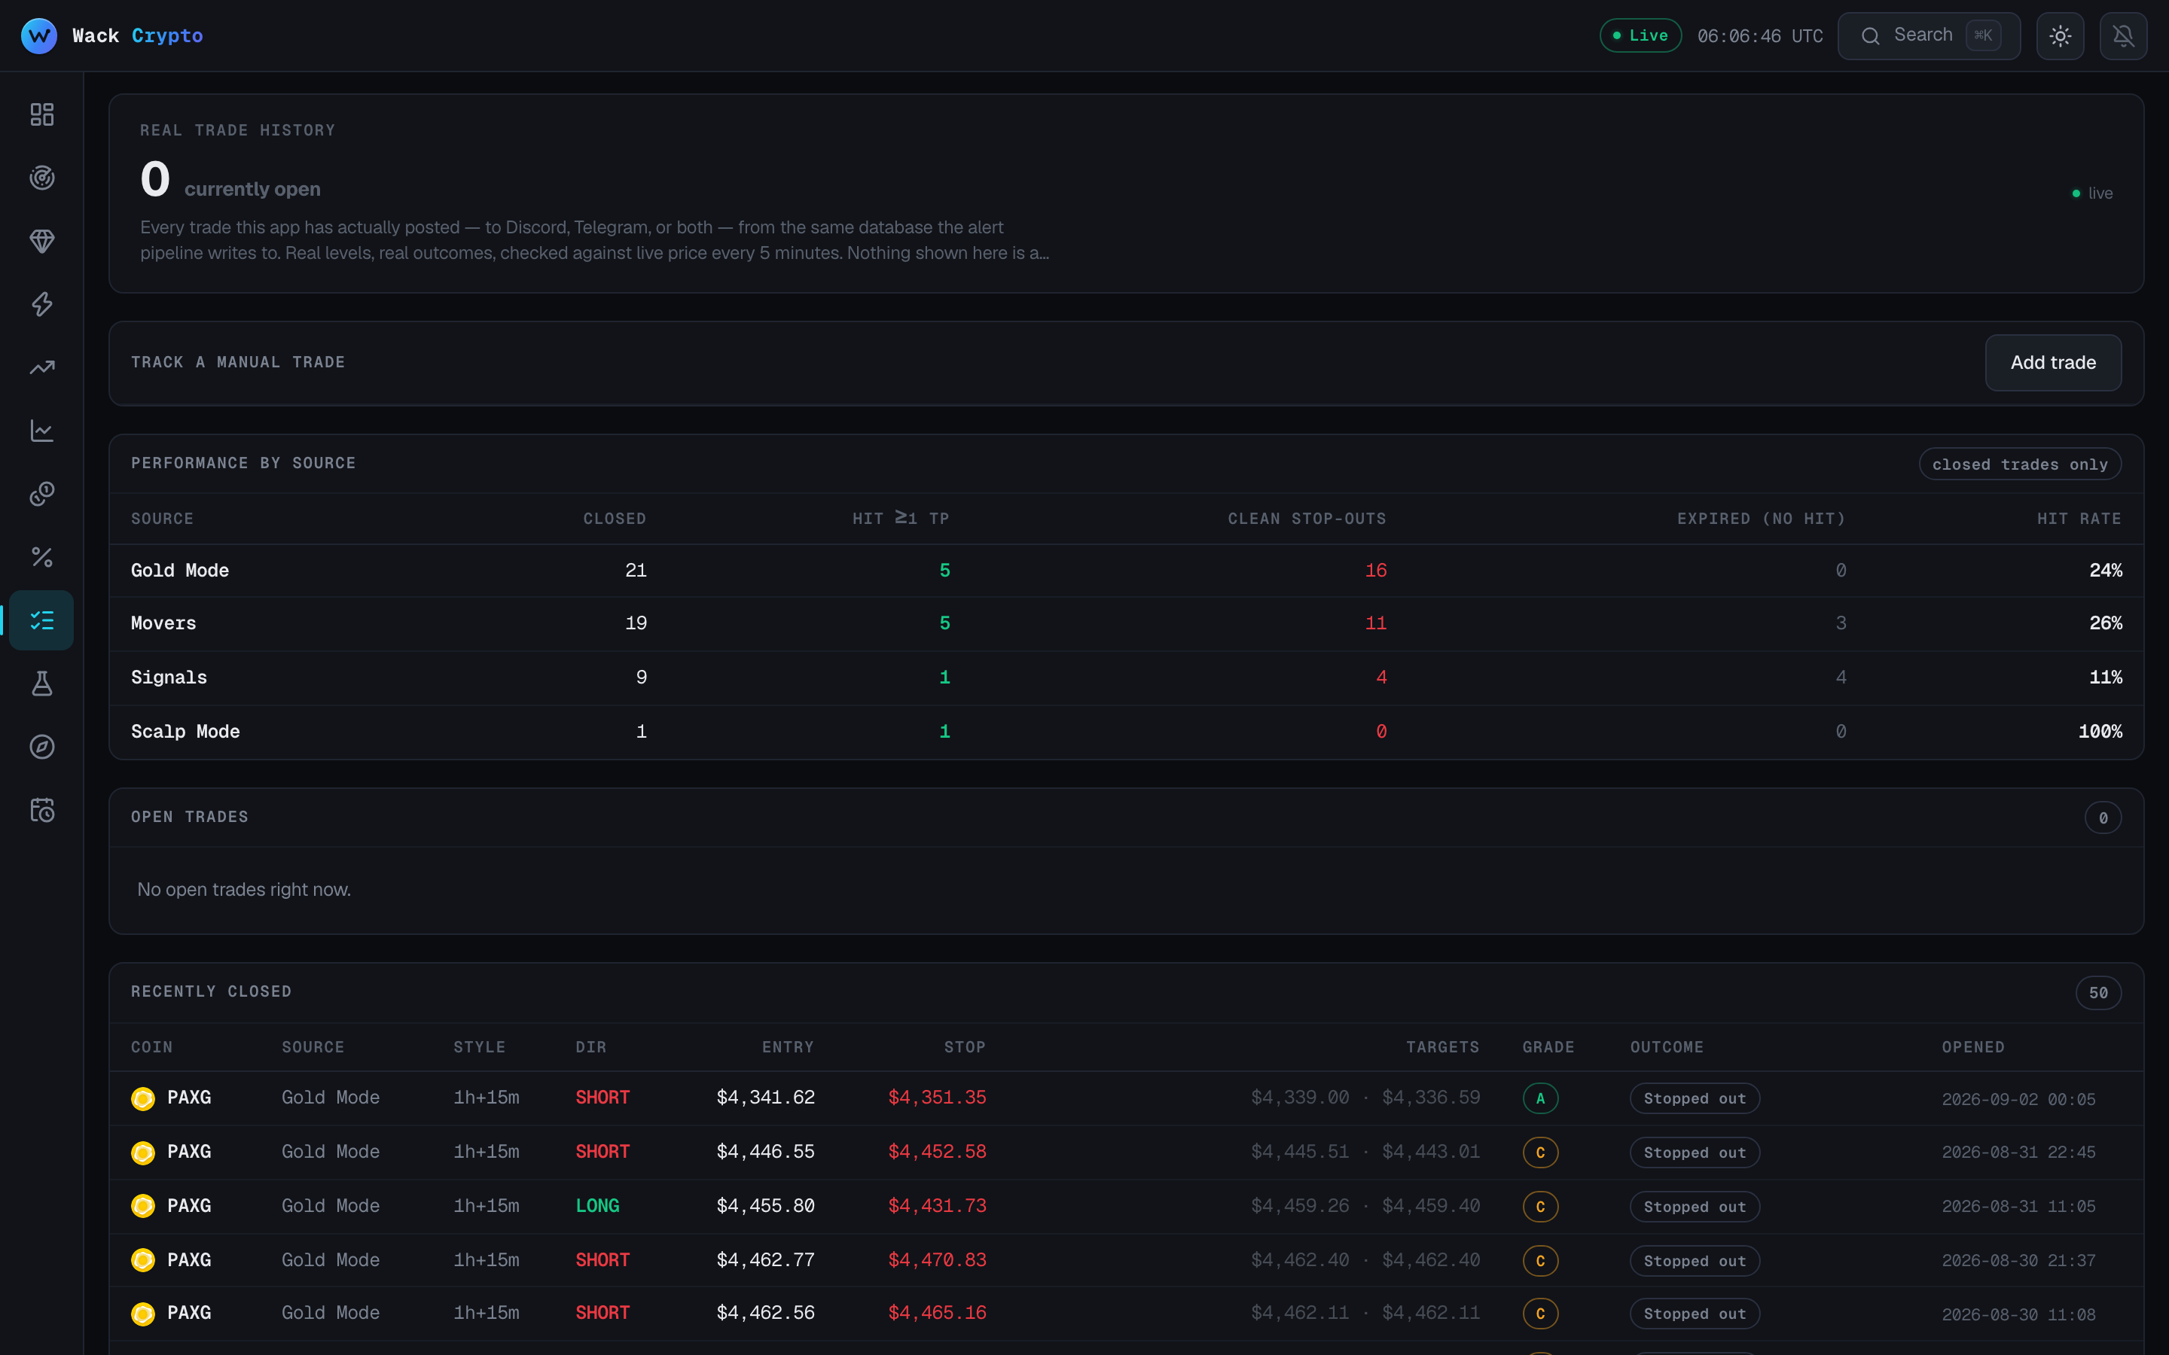Toggle the light theme sun button
This screenshot has height=1355, width=2169.
[x=2060, y=36]
